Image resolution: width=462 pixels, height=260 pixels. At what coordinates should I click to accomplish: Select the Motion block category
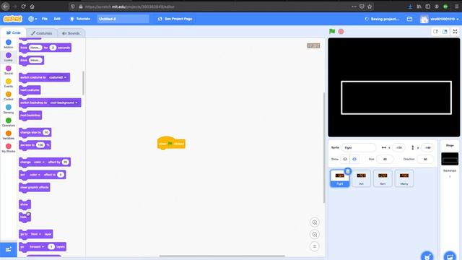tap(9, 44)
